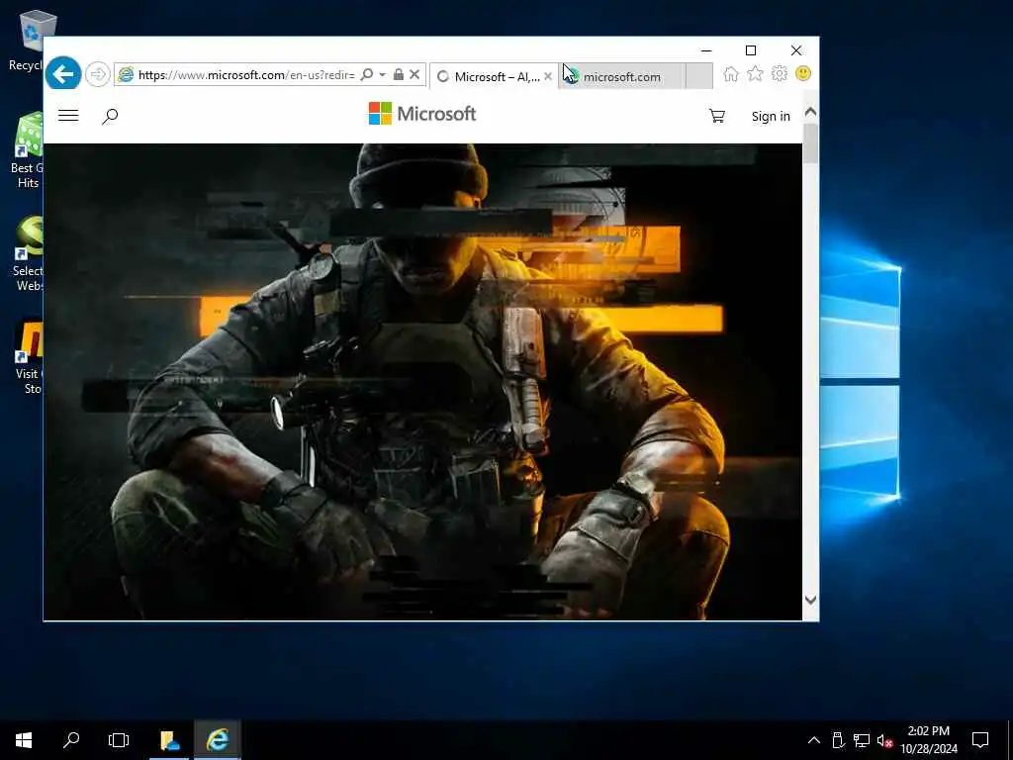Open the Microsoft site hamburger menu
The height and width of the screenshot is (760, 1013).
[68, 116]
